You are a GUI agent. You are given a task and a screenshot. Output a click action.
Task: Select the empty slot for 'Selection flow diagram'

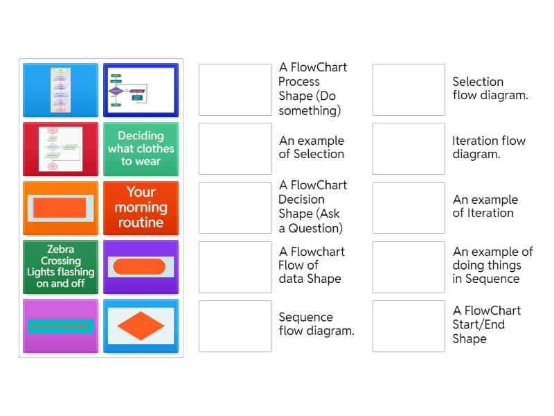(x=409, y=90)
